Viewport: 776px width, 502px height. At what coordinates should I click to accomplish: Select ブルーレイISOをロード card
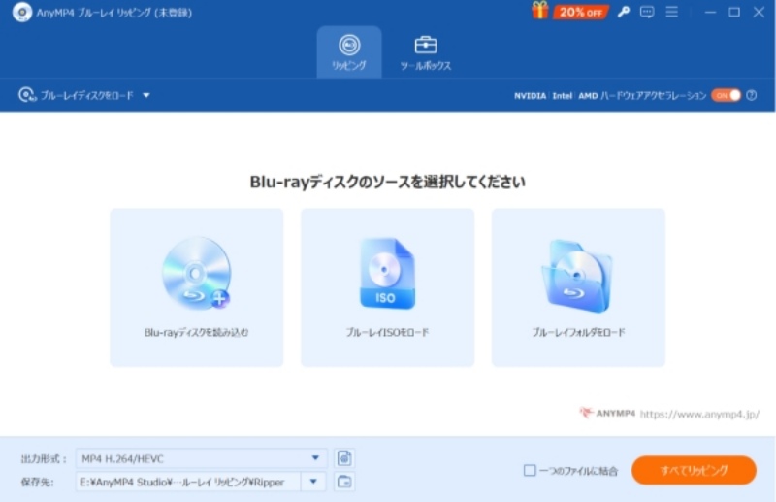point(387,287)
